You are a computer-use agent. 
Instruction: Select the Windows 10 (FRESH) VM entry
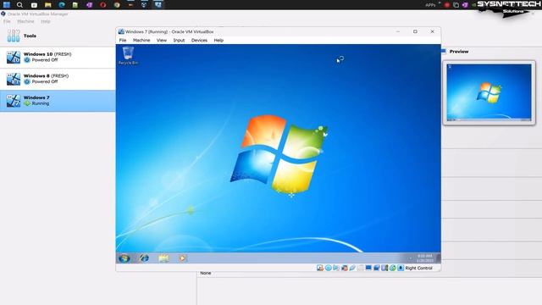58,58
